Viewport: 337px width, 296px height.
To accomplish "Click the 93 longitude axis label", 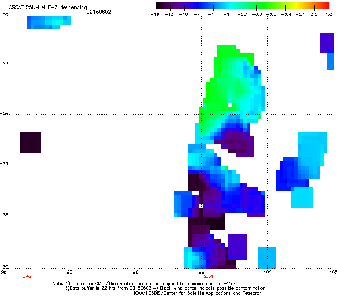I will 70,272.
